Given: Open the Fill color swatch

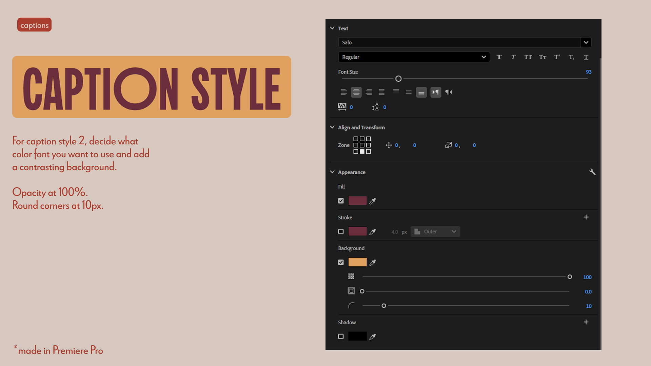Looking at the screenshot, I should [357, 201].
